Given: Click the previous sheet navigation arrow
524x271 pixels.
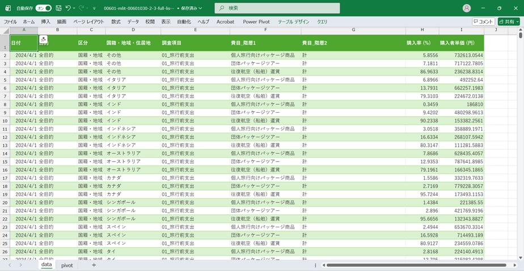Looking at the screenshot, I should click(x=10, y=265).
